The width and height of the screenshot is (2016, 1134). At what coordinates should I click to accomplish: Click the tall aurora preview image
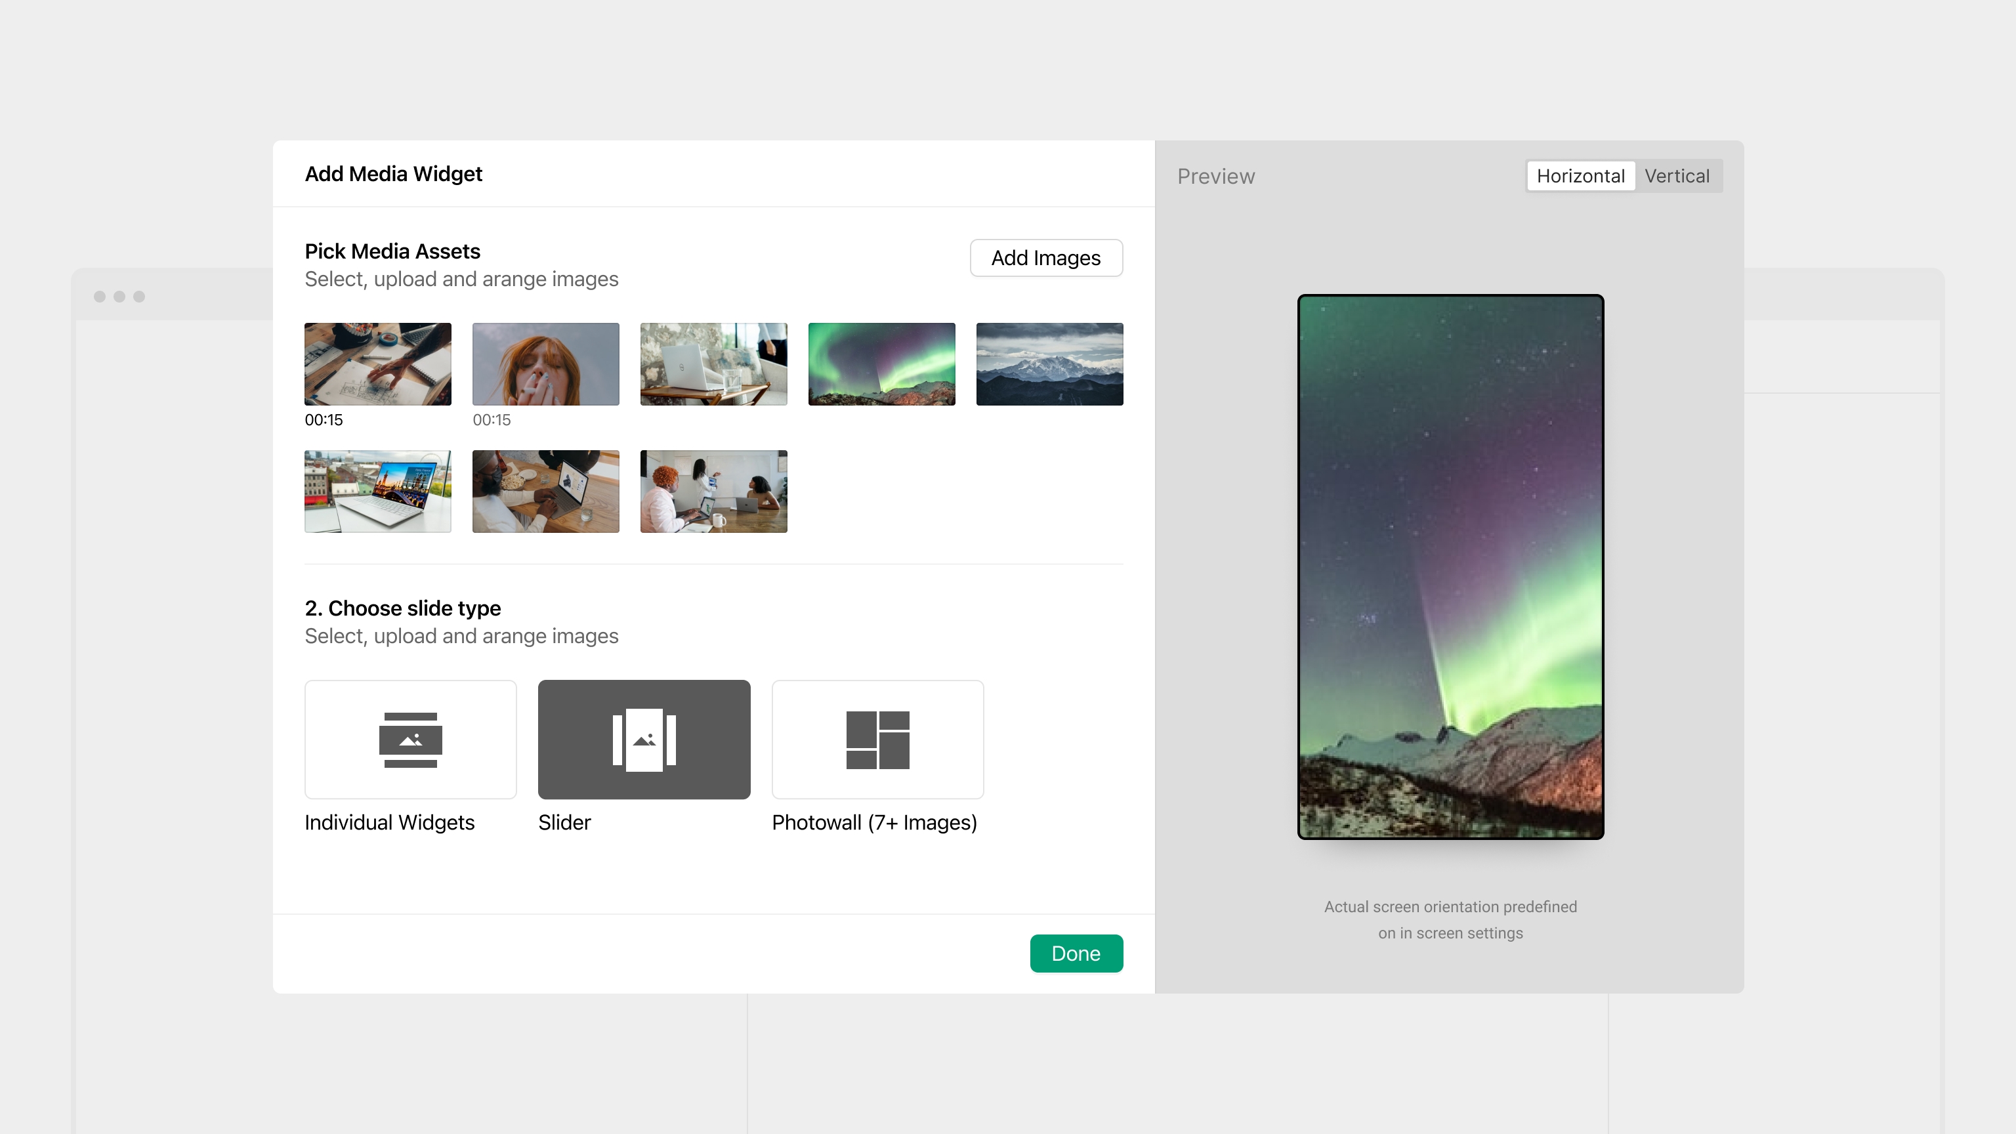click(1450, 566)
